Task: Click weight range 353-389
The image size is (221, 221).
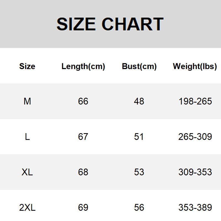Action: 195,207
